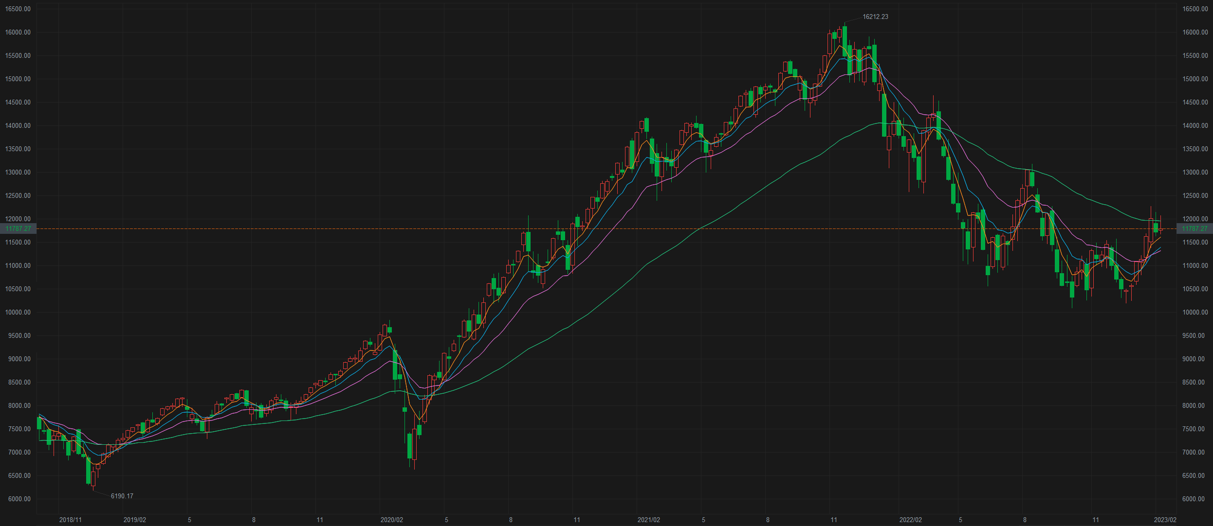Screen dimensions: 1213x526
Task: Click 15500.00 on the left price axis
Action: pos(18,55)
